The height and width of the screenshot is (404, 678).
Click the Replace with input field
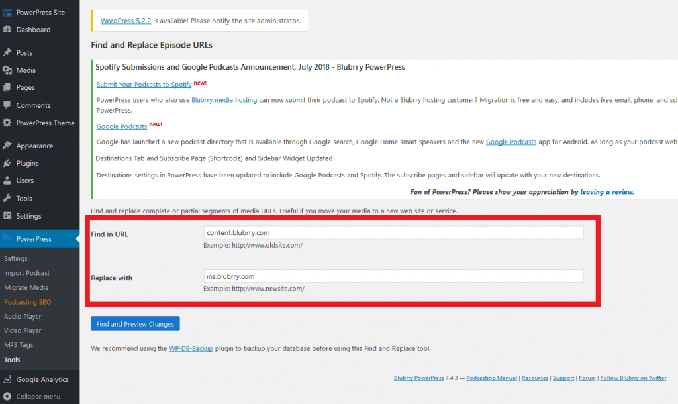coord(393,276)
